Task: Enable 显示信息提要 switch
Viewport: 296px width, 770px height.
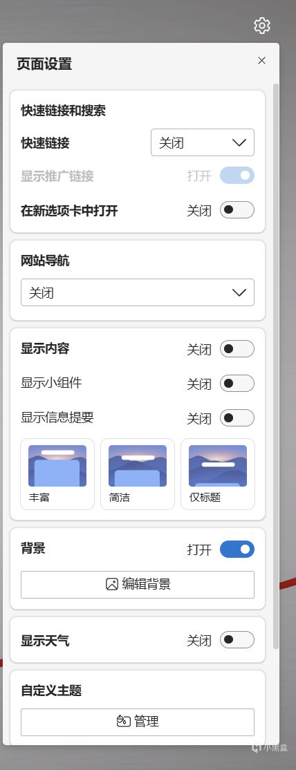Action: tap(237, 418)
